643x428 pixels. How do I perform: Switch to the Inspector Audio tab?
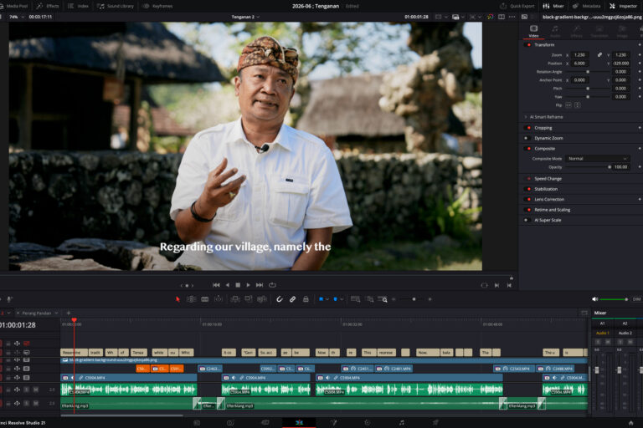click(555, 31)
